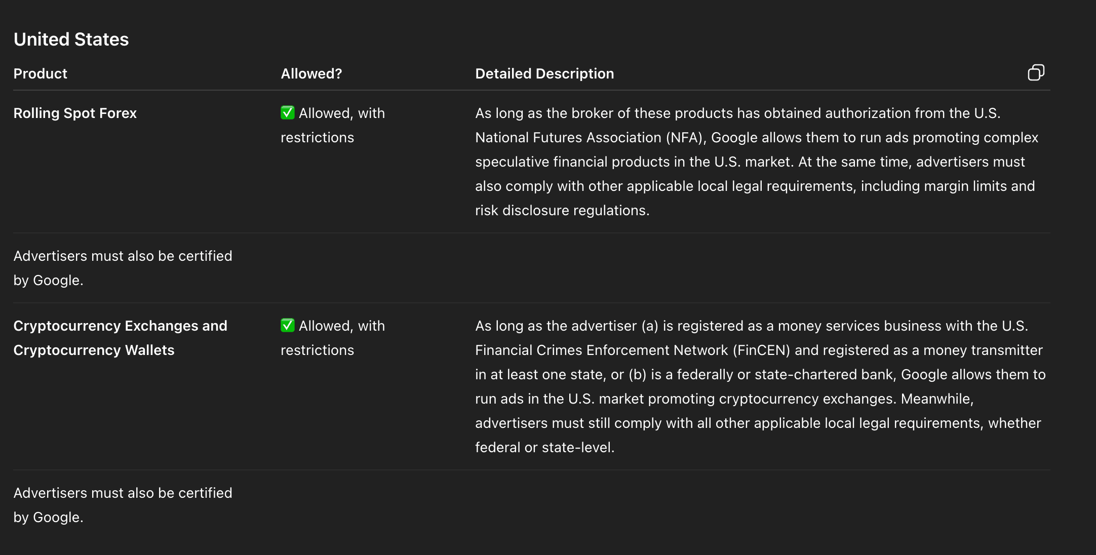This screenshot has height=555, width=1096.
Task: Click the "federal or state-level" text
Action: click(x=544, y=448)
